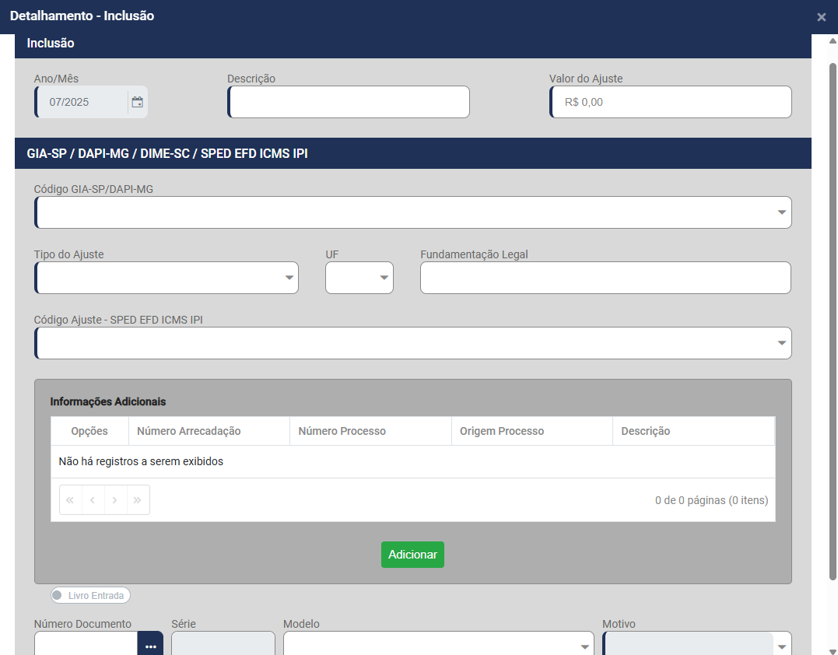Click the 'Não há registros a serem exibidos' message
838x655 pixels.
pyautogui.click(x=141, y=461)
